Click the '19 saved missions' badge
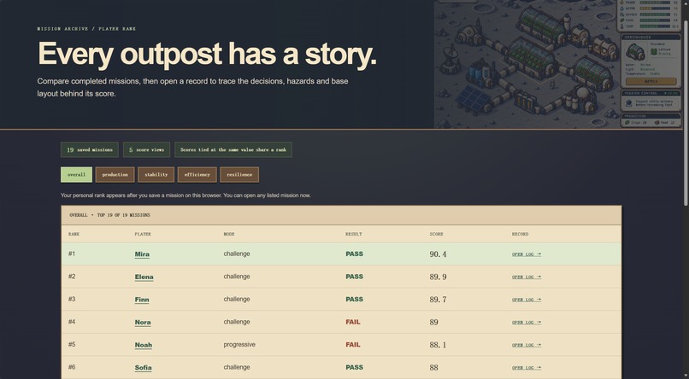 coord(90,149)
